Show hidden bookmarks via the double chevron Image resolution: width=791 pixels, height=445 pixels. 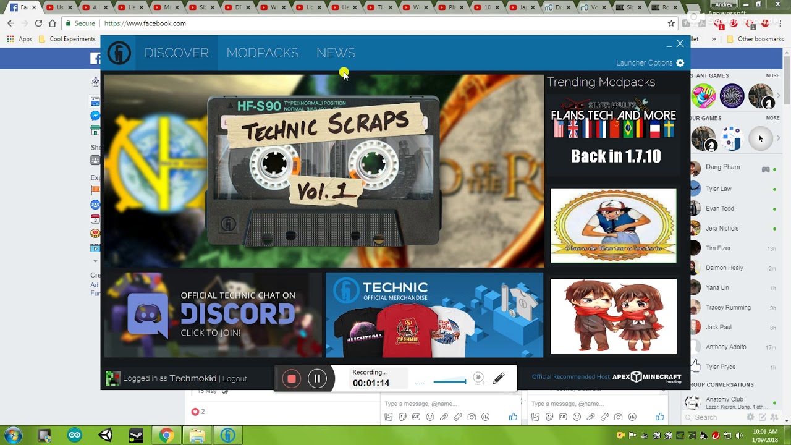(714, 39)
